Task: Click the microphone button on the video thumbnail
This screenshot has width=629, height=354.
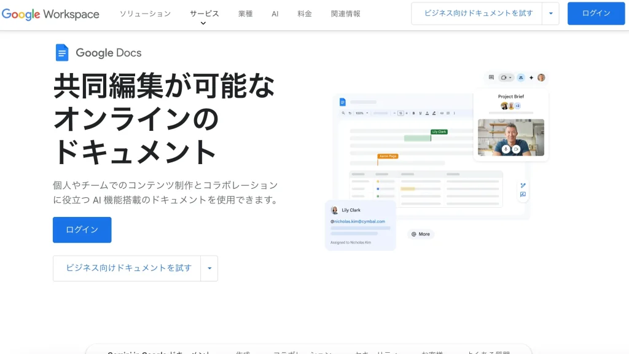Action: coord(506,149)
